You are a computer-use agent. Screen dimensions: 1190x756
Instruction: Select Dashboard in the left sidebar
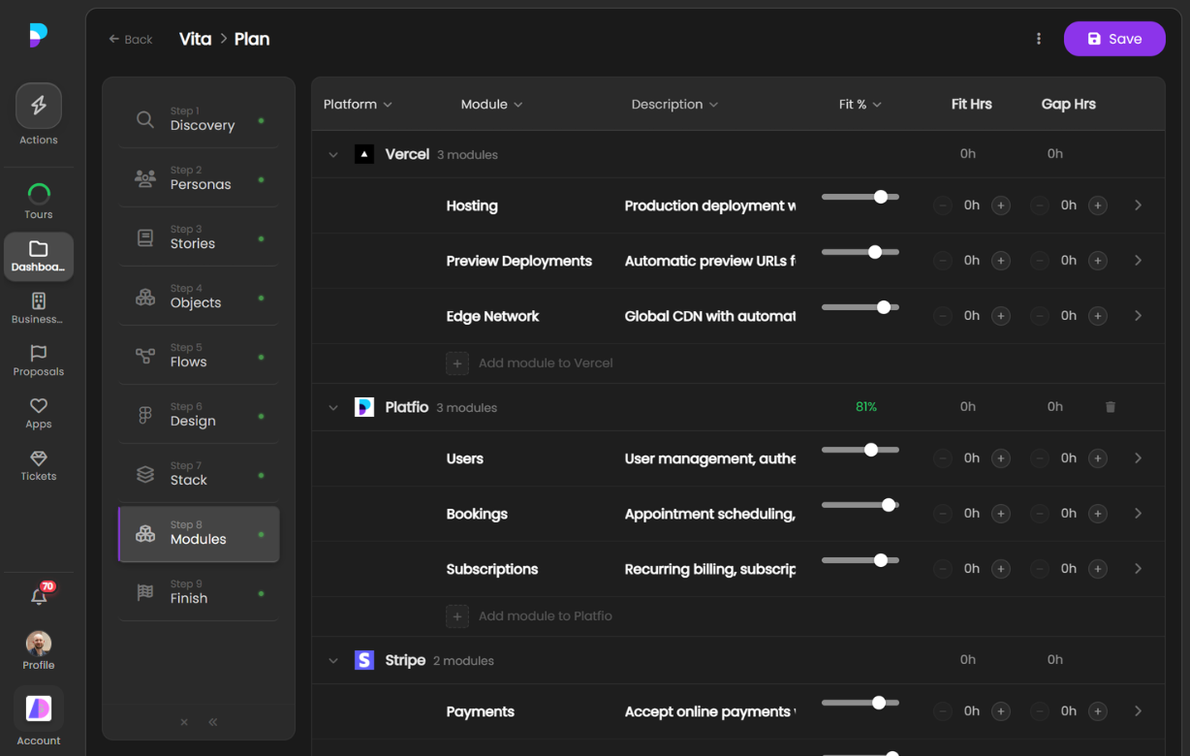pyautogui.click(x=38, y=255)
